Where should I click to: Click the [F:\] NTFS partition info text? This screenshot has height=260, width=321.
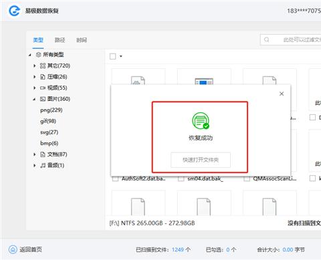click(x=152, y=223)
